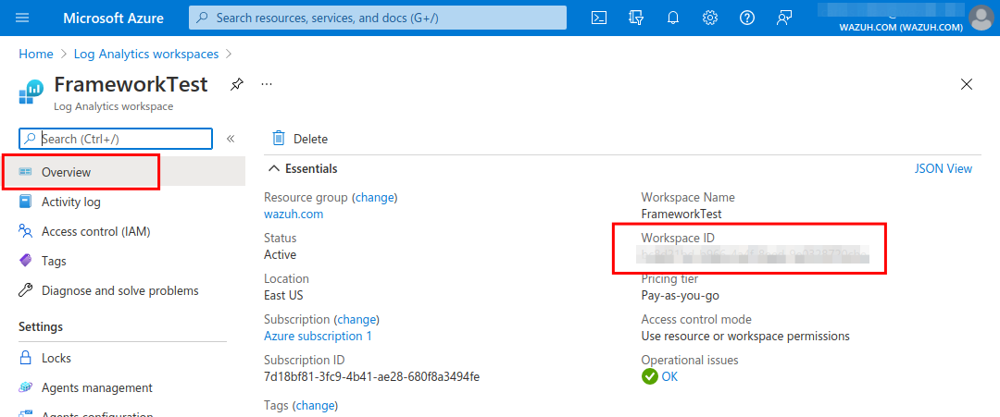The height and width of the screenshot is (417, 1000).
Task: Click the Diagnose wrench icon
Action: [25, 290]
